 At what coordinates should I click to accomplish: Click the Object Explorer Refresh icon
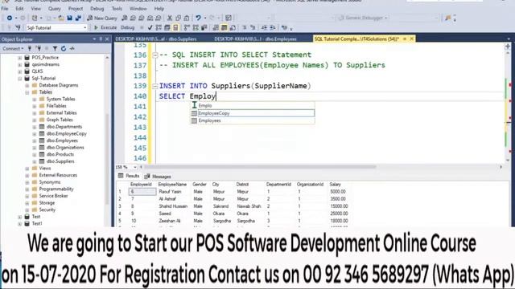(64, 48)
